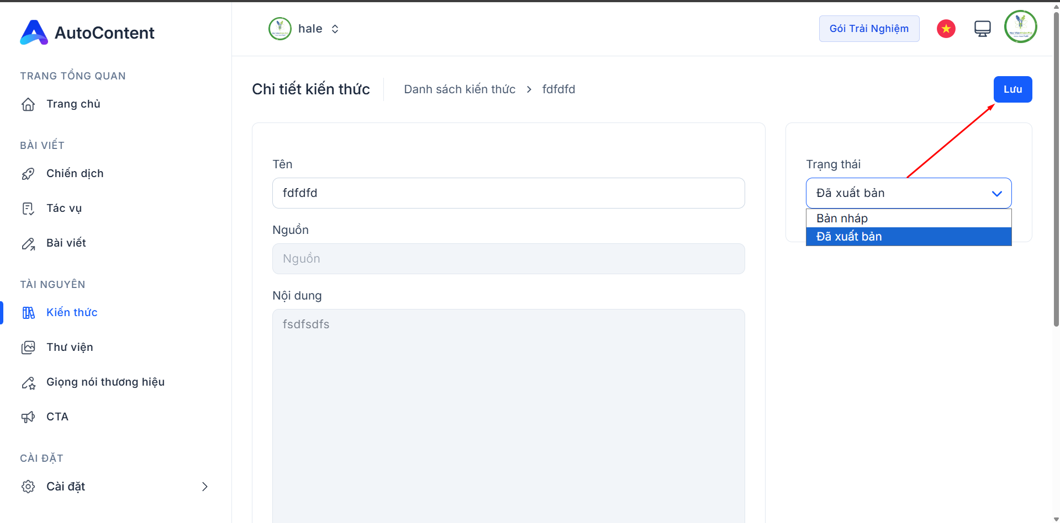Open the Gói Trải Nghiệm upgrade button

coord(869,28)
